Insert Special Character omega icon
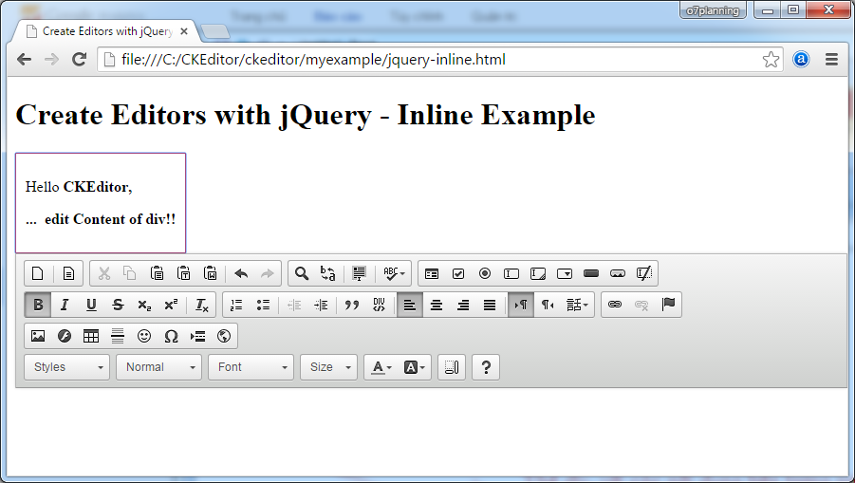 (x=171, y=336)
